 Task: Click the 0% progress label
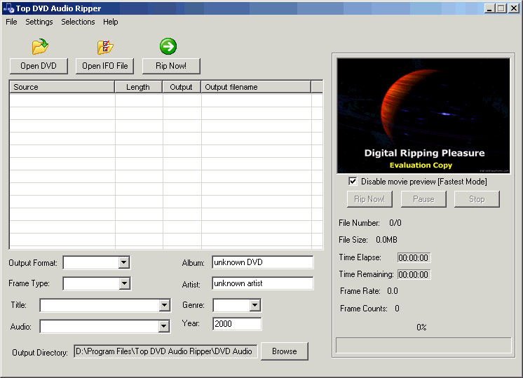[x=421, y=328]
